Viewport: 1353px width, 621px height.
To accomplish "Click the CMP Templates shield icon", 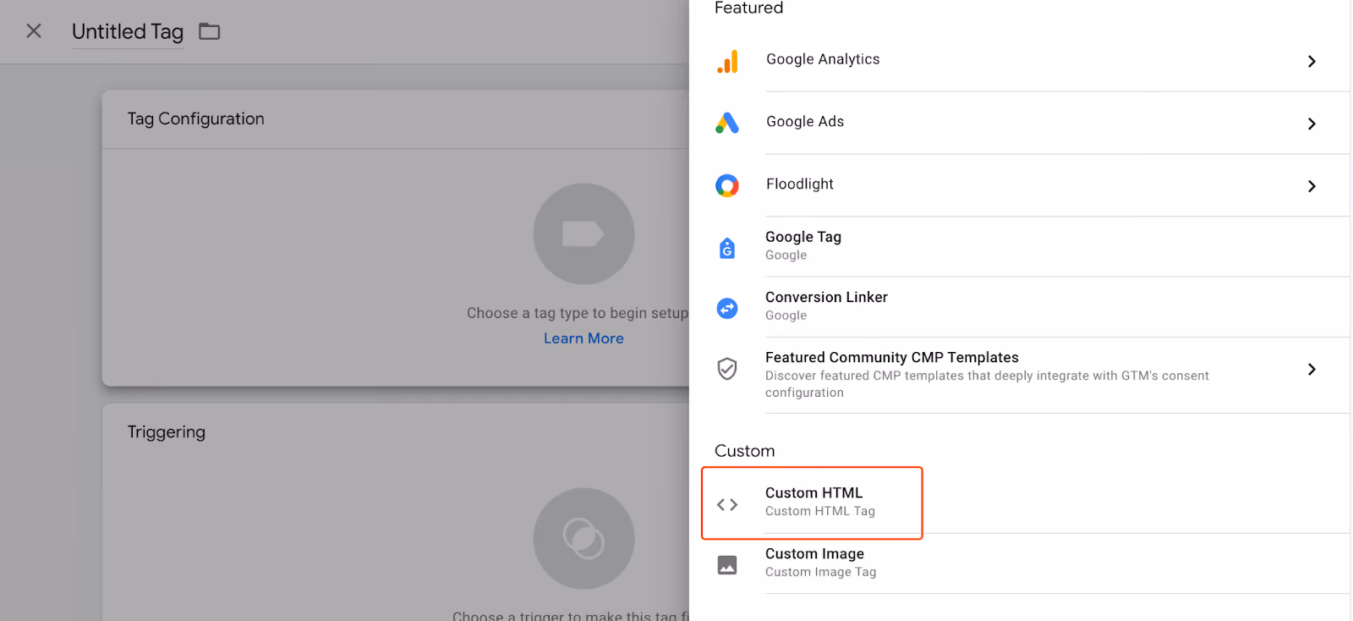I will coord(727,369).
